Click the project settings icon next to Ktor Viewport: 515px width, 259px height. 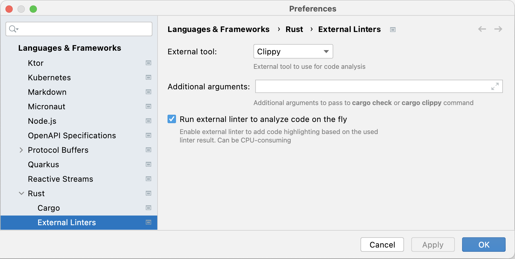tap(148, 63)
